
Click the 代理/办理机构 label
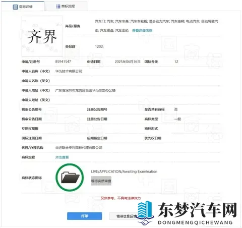click(x=32, y=148)
